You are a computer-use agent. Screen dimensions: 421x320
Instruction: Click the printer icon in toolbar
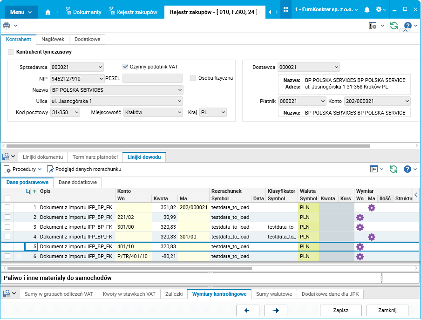[7, 26]
